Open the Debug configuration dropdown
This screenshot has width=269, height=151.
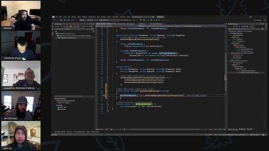pyautogui.click(x=83, y=20)
